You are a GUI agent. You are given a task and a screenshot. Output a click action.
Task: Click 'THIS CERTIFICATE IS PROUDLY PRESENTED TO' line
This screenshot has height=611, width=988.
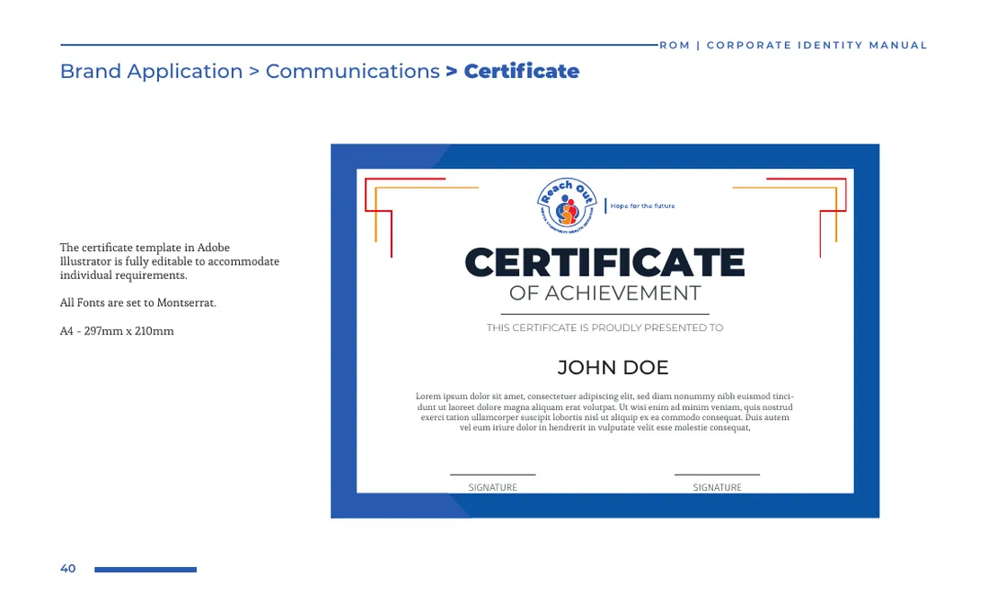(604, 327)
